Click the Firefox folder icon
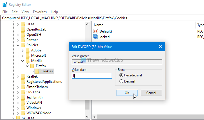The height and width of the screenshot is (120, 204). coord(32,66)
